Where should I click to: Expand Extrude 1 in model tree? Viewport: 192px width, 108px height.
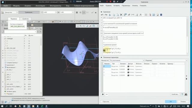3,67
